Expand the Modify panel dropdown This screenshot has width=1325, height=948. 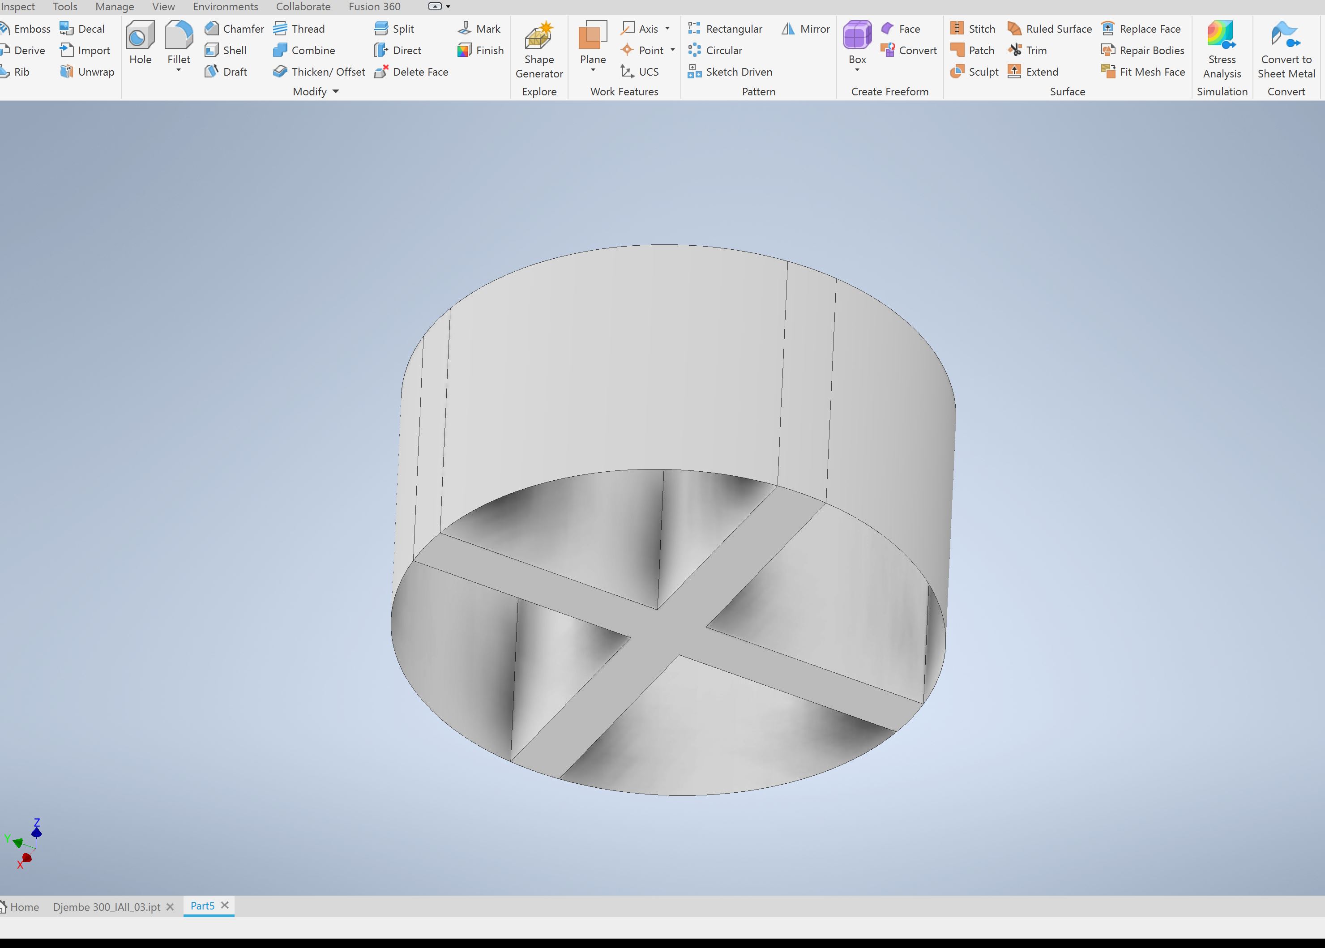(x=336, y=92)
